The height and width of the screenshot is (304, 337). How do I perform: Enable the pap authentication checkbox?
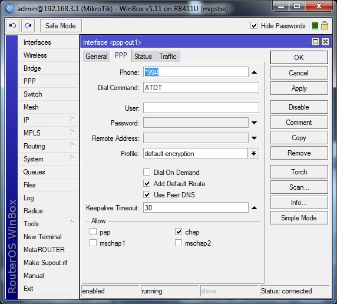[93, 232]
